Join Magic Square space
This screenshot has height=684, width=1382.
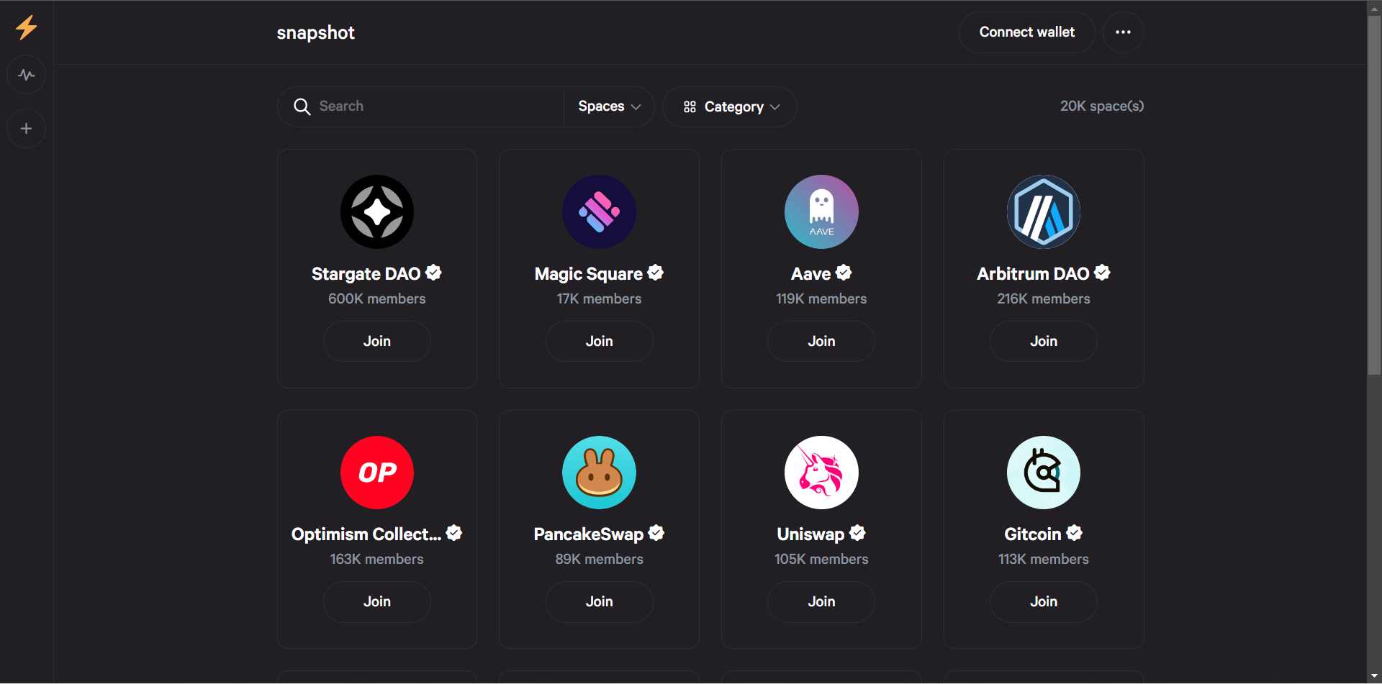tap(599, 341)
